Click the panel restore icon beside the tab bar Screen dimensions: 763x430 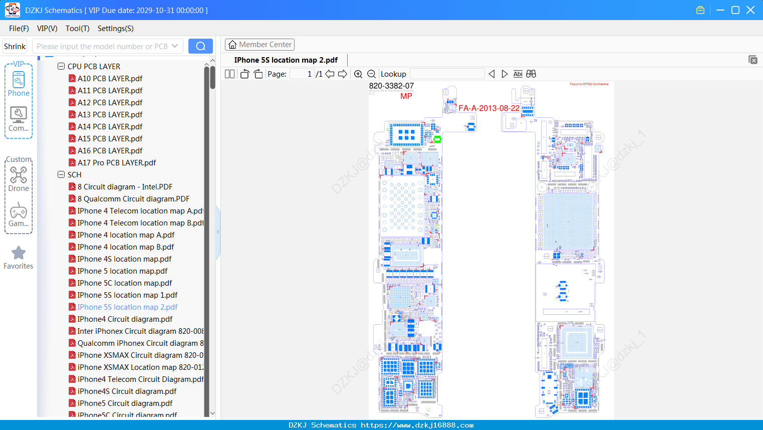(753, 60)
